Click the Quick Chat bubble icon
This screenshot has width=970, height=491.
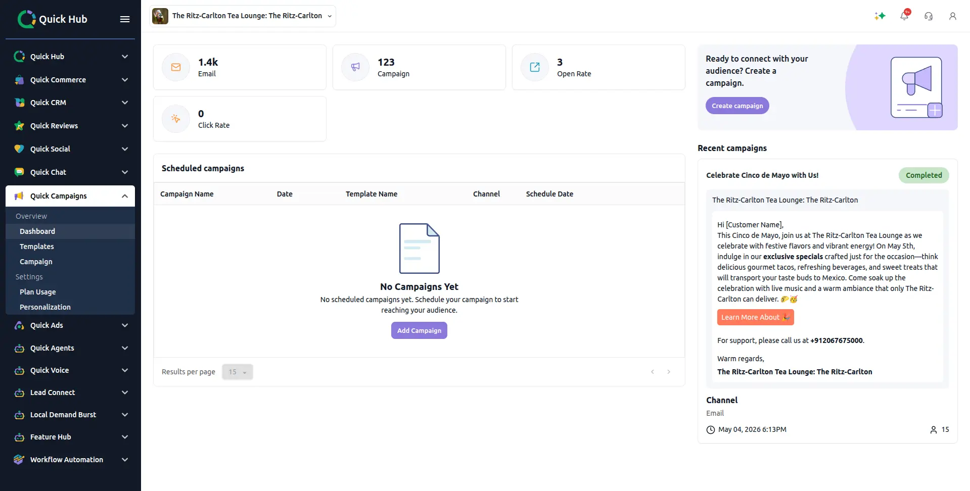tap(19, 172)
